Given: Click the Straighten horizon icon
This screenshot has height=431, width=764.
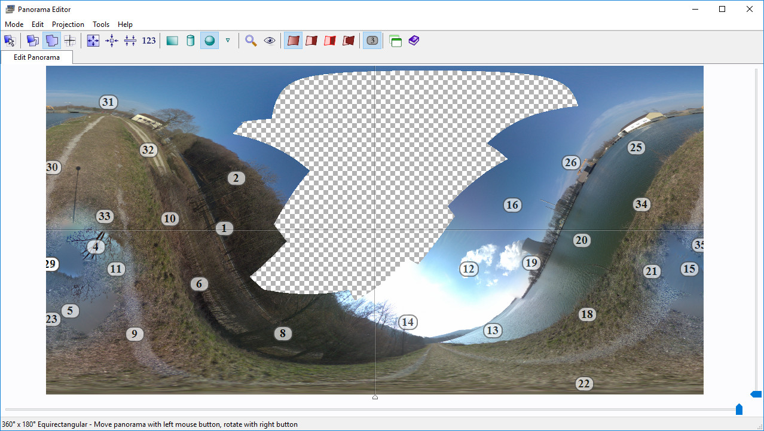Looking at the screenshot, I should coord(130,41).
